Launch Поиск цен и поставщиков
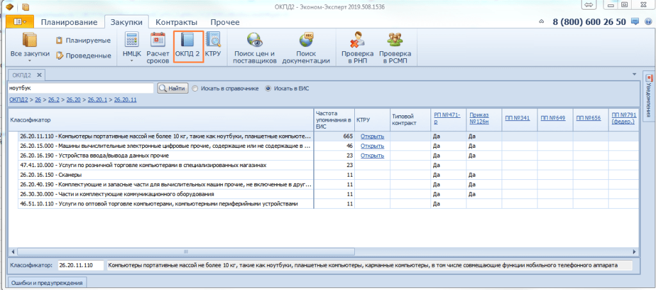656x290 pixels. tap(255, 47)
